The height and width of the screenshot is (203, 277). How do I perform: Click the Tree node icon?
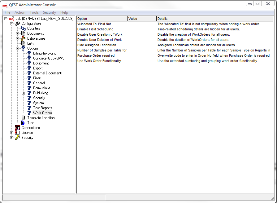[23, 123]
